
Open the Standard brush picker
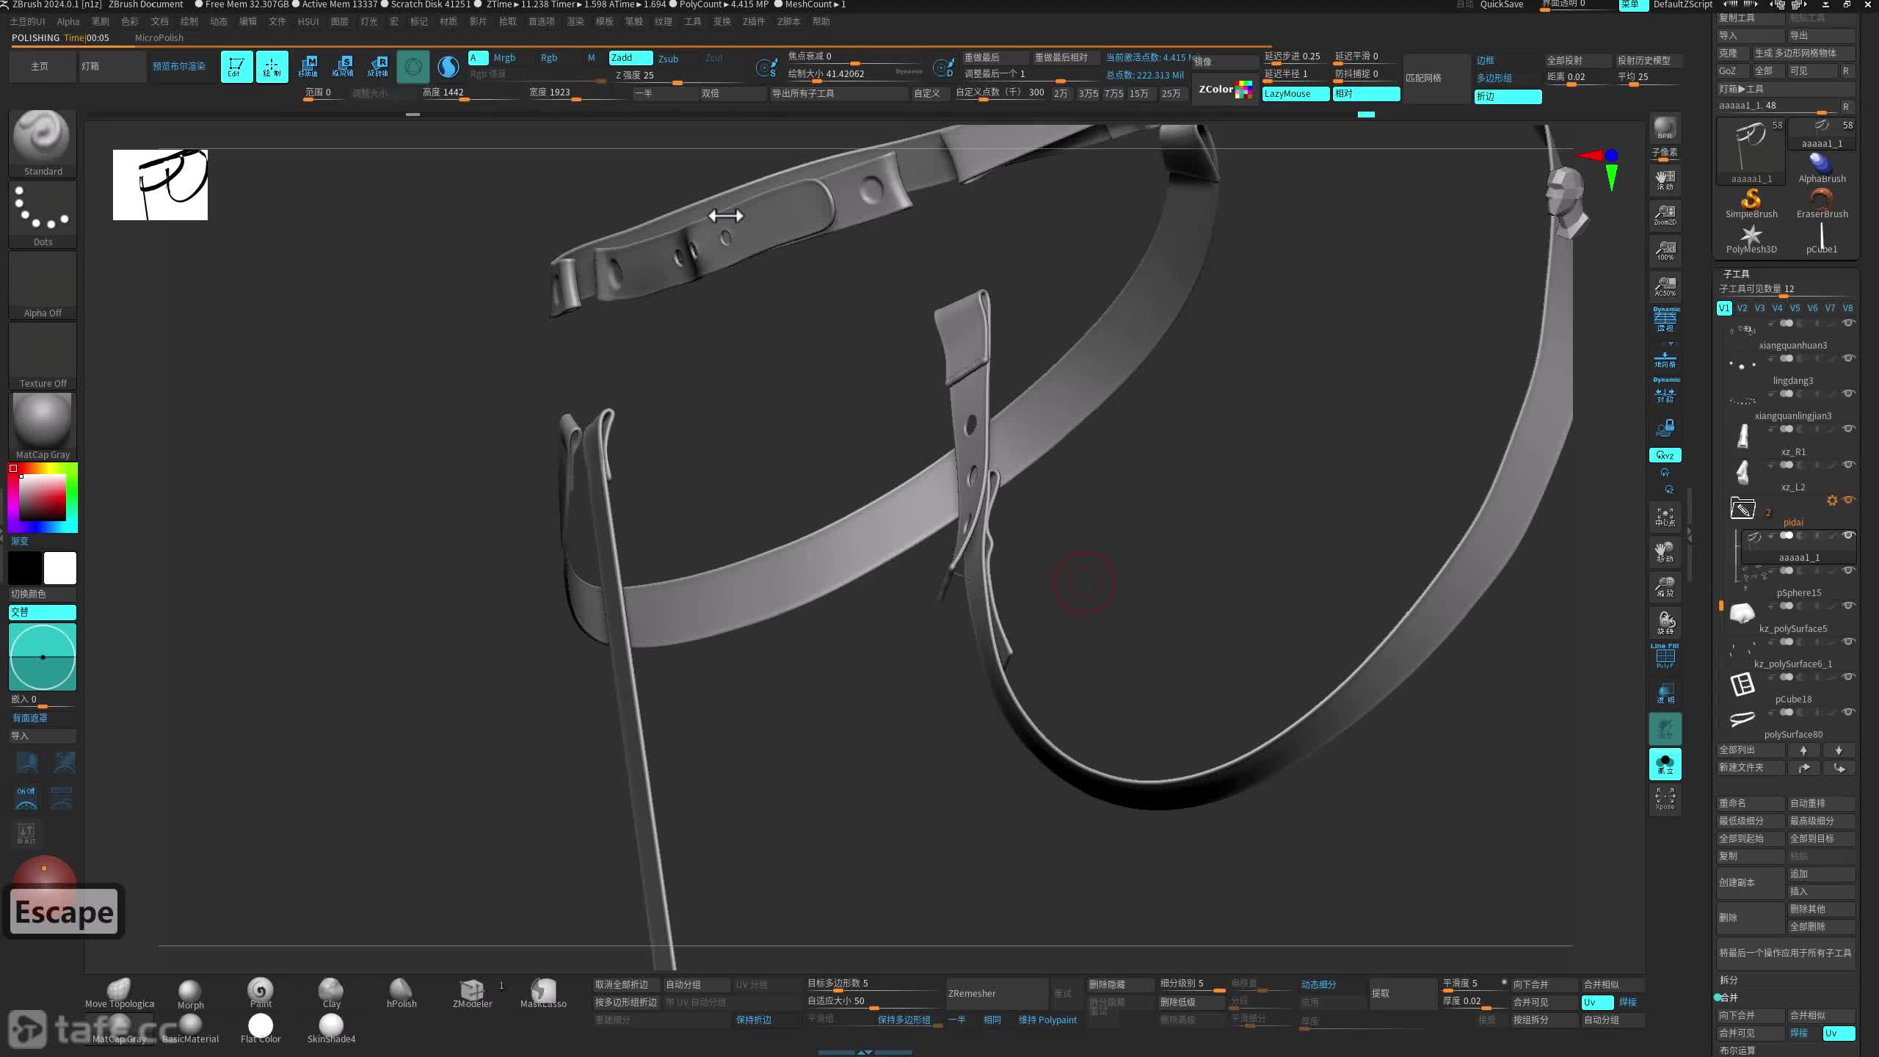[43, 143]
